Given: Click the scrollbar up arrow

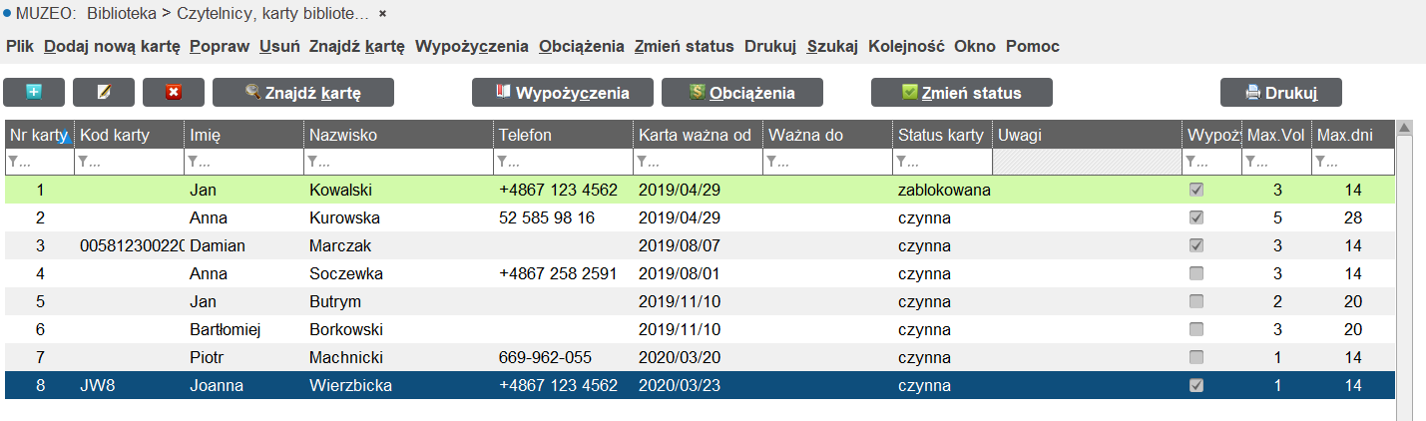Looking at the screenshot, I should [x=1404, y=128].
